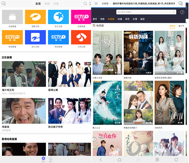Open the 江苏卫视 channel tile
Image resolution: width=189 pixels, height=163 pixels.
[81, 37]
